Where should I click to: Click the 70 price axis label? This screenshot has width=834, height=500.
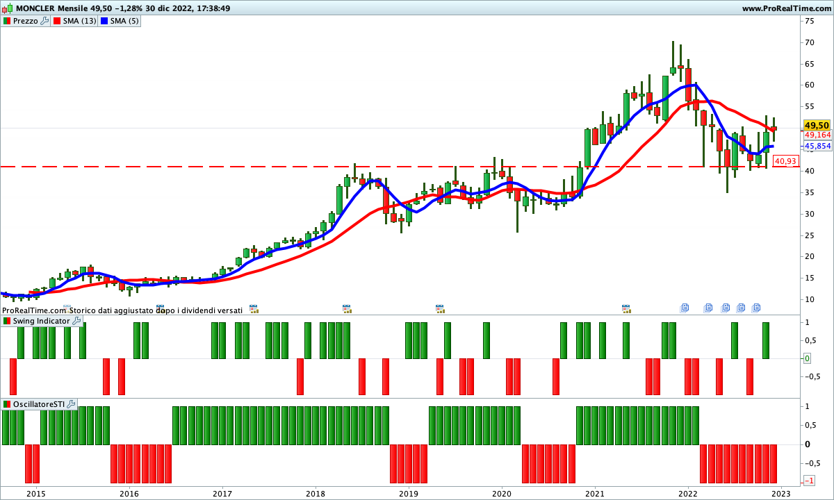point(810,42)
